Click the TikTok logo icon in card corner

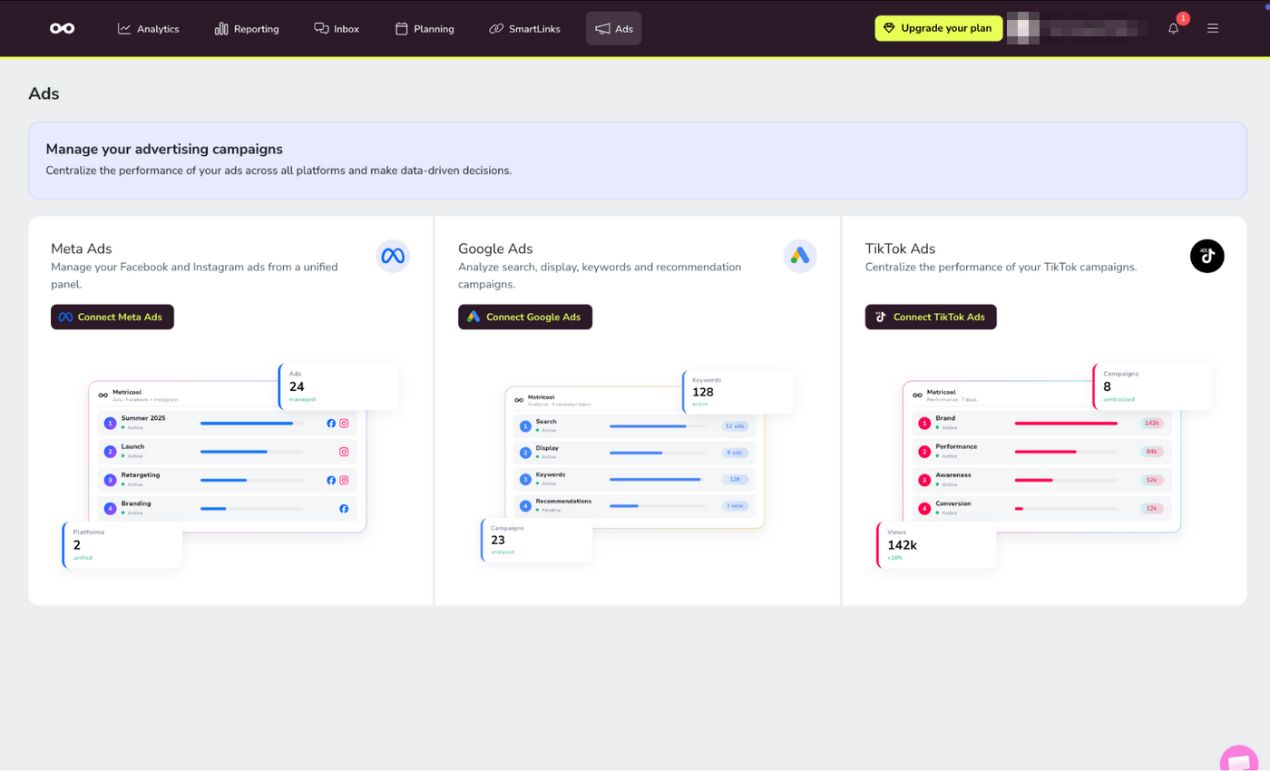click(x=1207, y=256)
